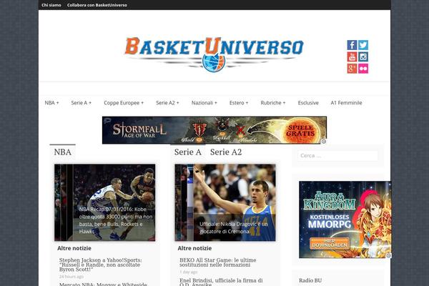This screenshot has width=429, height=286.
Task: Open the Twitter social icon
Action: coord(363,45)
